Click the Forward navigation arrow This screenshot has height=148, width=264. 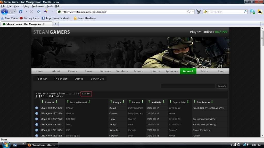tap(11, 12)
